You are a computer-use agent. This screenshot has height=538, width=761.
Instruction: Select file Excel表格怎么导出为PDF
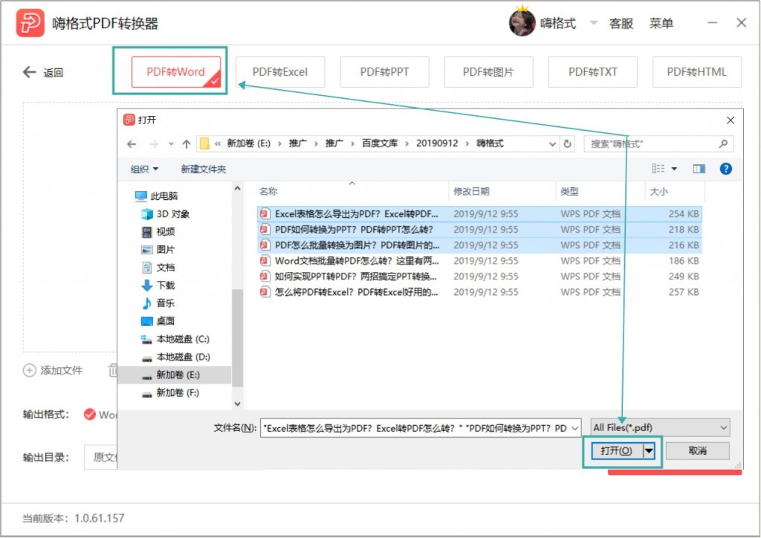click(479, 214)
